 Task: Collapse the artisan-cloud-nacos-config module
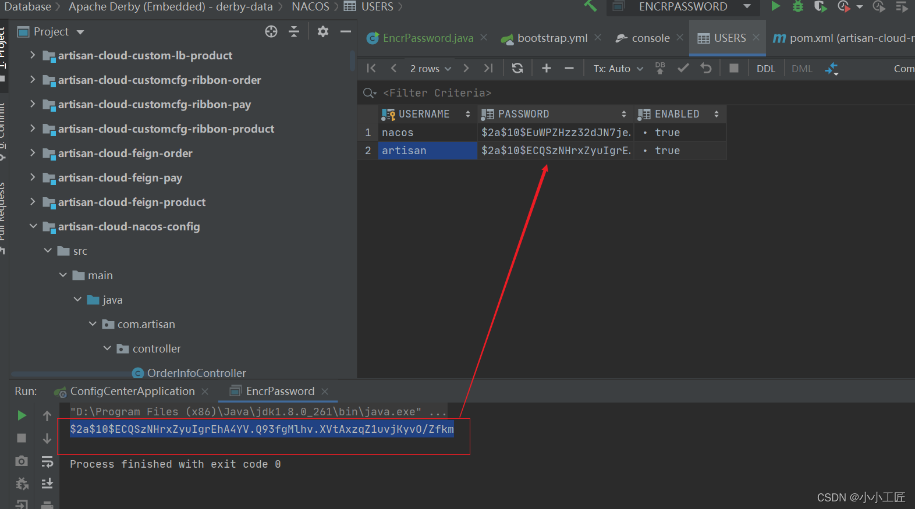[33, 226]
